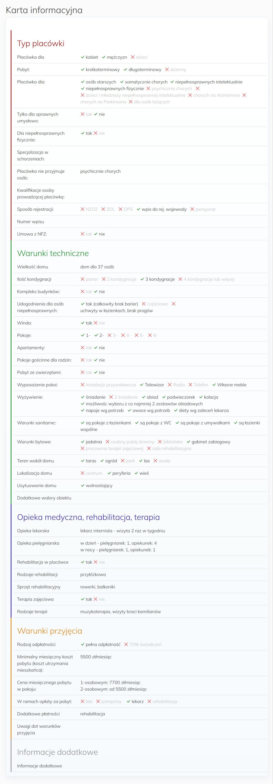Click the checkmark beside "3 kondygnacje"
The image size is (273, 784).
[x=142, y=279]
